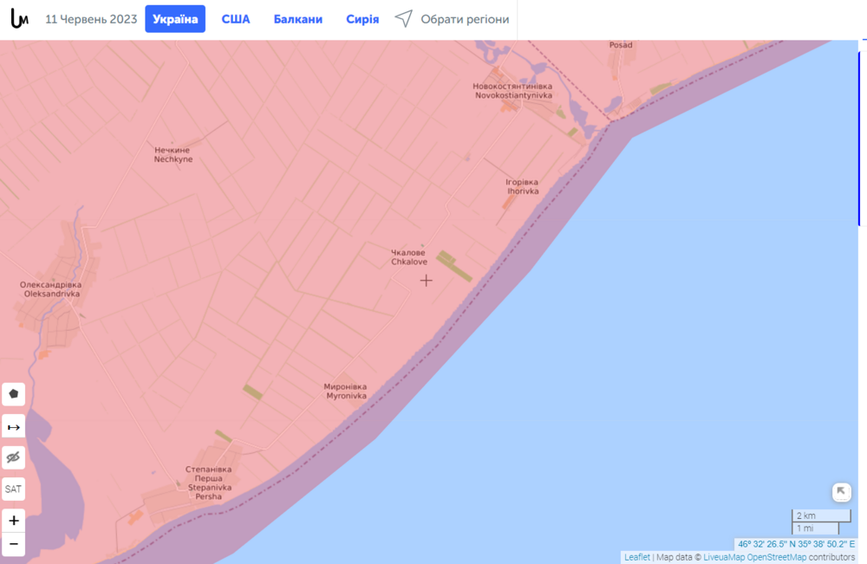
Task: Zoom in using the plus icon
Action: pyautogui.click(x=13, y=521)
